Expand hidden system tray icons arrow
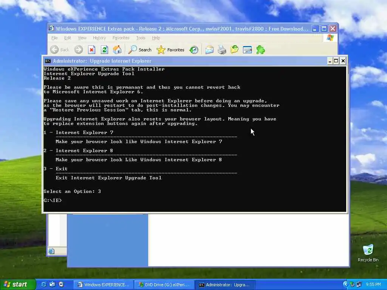 click(x=345, y=284)
